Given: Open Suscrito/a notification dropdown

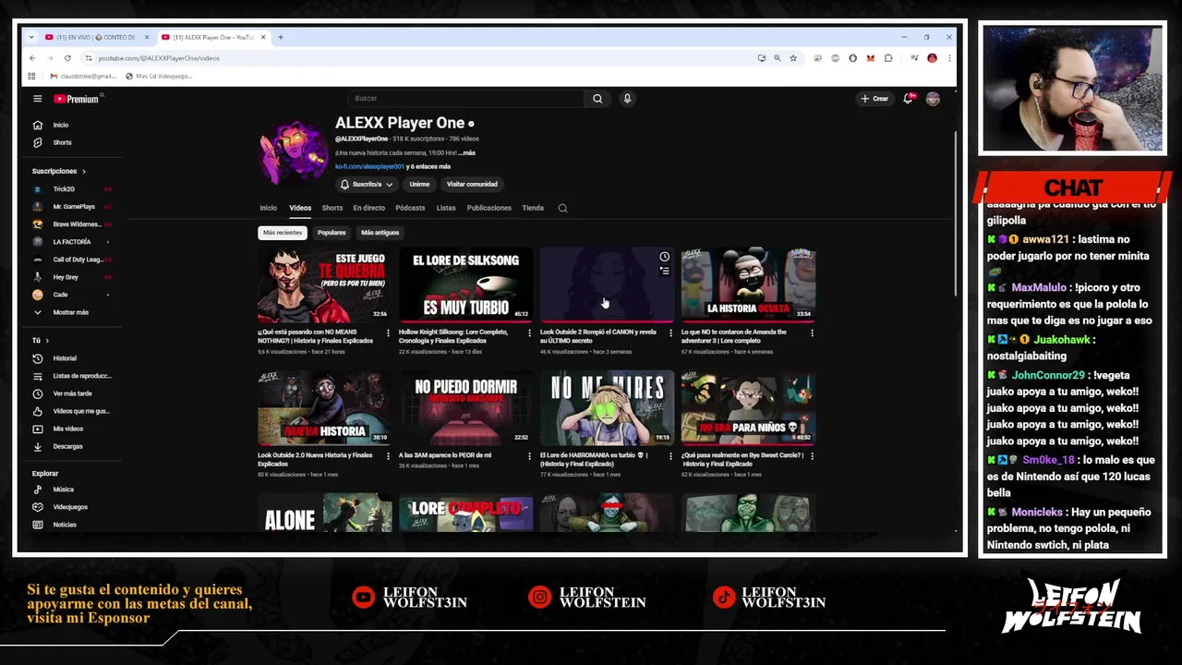Looking at the screenshot, I should pyautogui.click(x=366, y=184).
